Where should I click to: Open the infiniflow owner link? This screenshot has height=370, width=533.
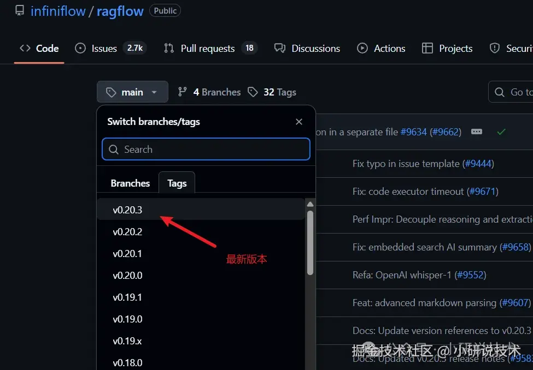tap(58, 11)
